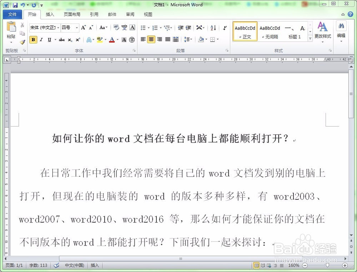Select the Format Painter brush
This screenshot has width=357, height=272.
[22, 42]
